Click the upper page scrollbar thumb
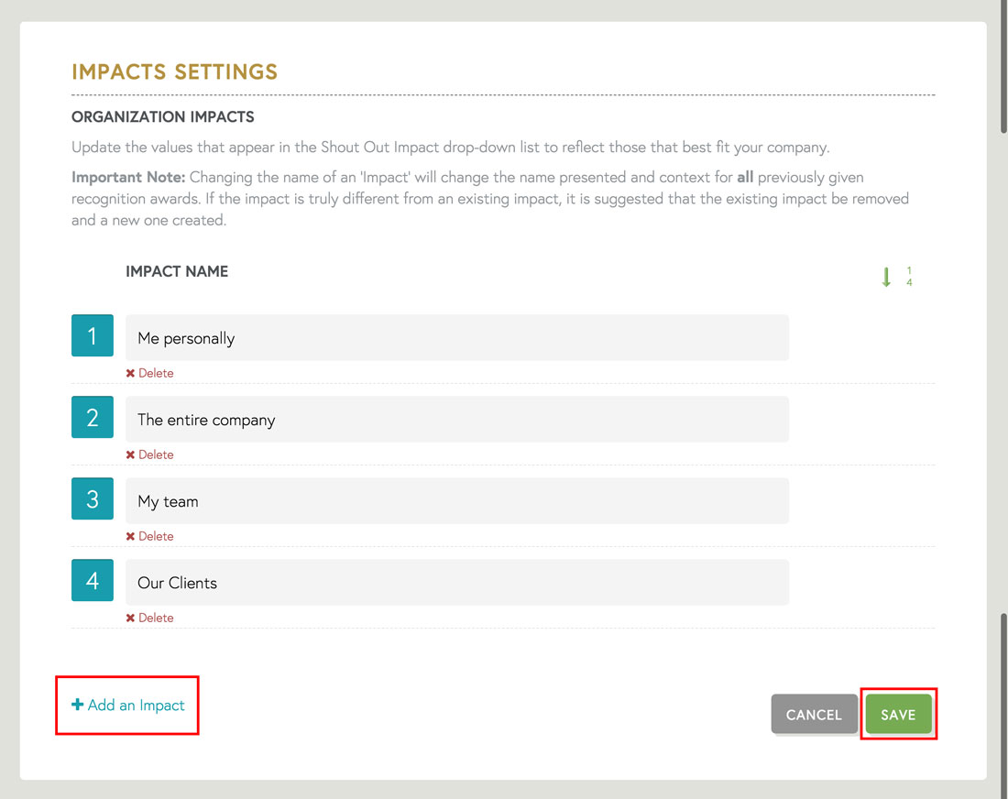The image size is (1008, 799). [1003, 66]
